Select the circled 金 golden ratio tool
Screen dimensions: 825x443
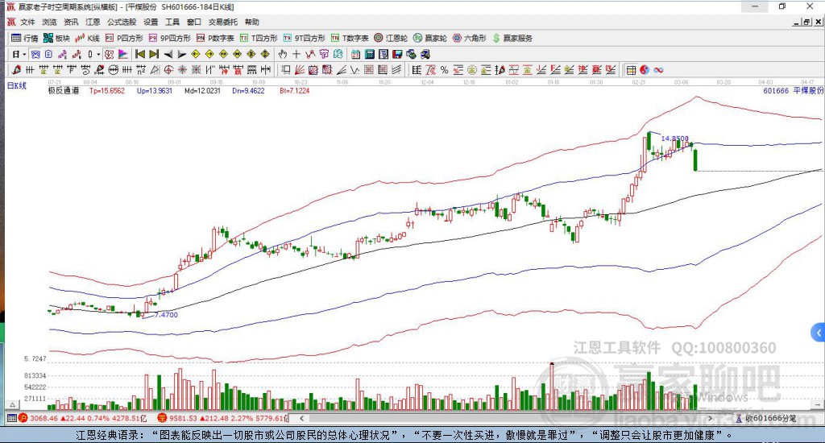pos(471,69)
